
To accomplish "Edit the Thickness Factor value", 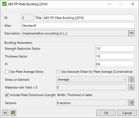I will tap(115, 56).
